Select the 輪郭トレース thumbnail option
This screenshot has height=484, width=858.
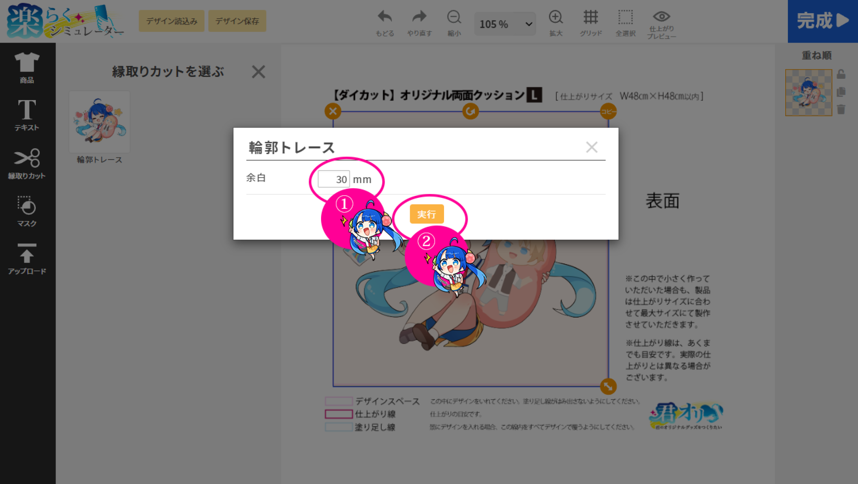99,122
